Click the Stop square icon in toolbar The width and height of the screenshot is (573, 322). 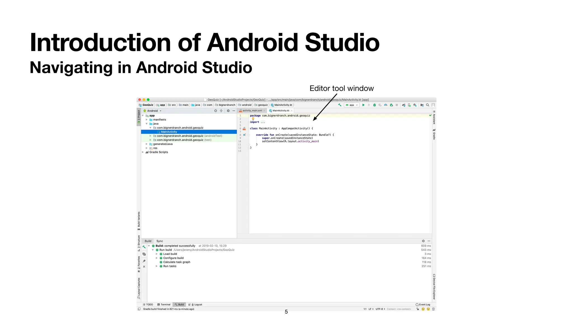click(397, 105)
